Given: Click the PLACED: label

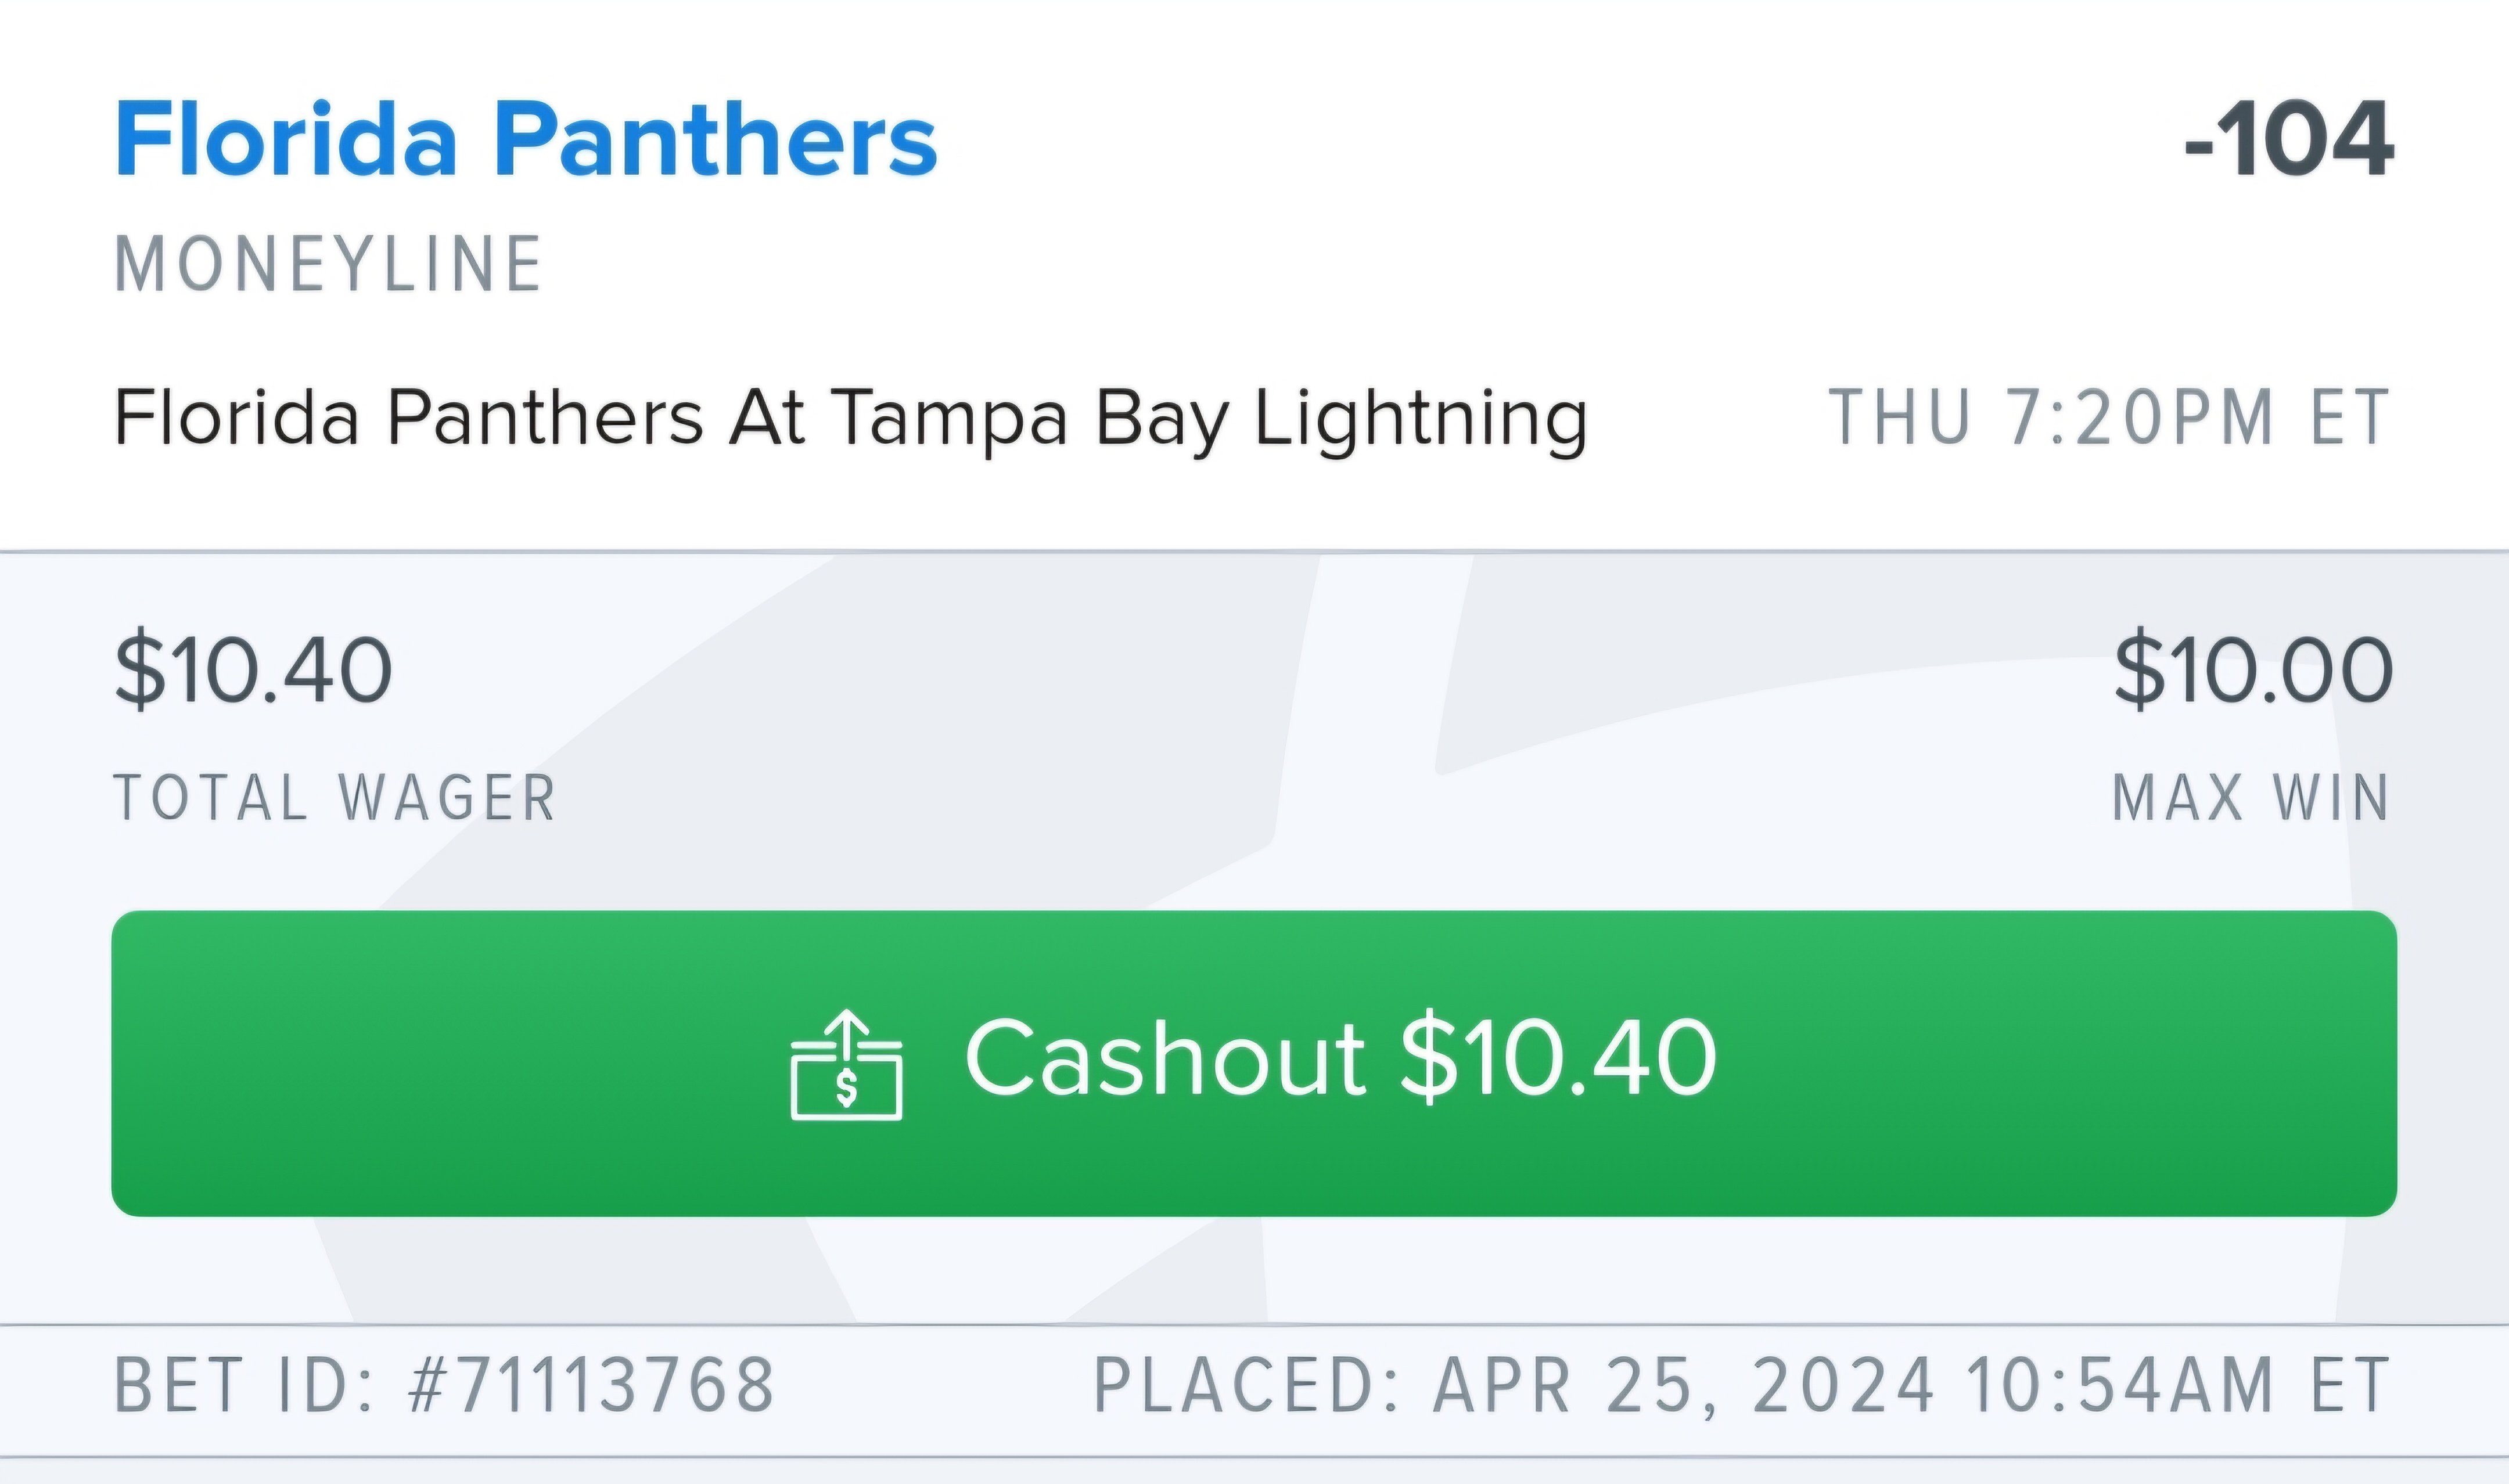Looking at the screenshot, I should (x=1245, y=1386).
